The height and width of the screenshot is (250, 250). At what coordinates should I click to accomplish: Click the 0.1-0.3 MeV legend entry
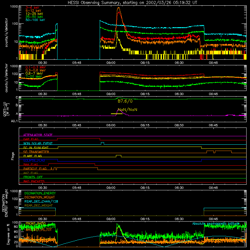pos(36,67)
